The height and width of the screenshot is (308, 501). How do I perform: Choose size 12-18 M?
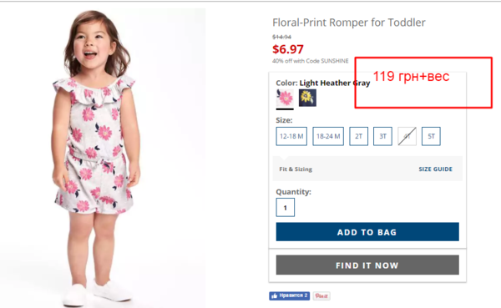pos(291,136)
